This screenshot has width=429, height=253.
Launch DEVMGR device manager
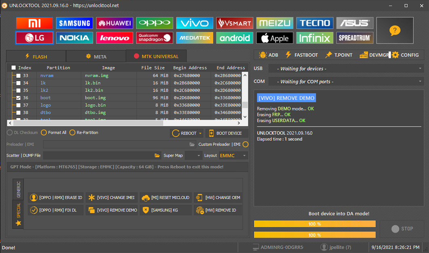(x=374, y=55)
